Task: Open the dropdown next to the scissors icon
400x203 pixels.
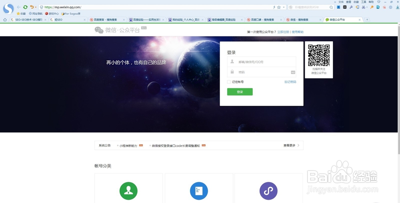Action: point(367,7)
